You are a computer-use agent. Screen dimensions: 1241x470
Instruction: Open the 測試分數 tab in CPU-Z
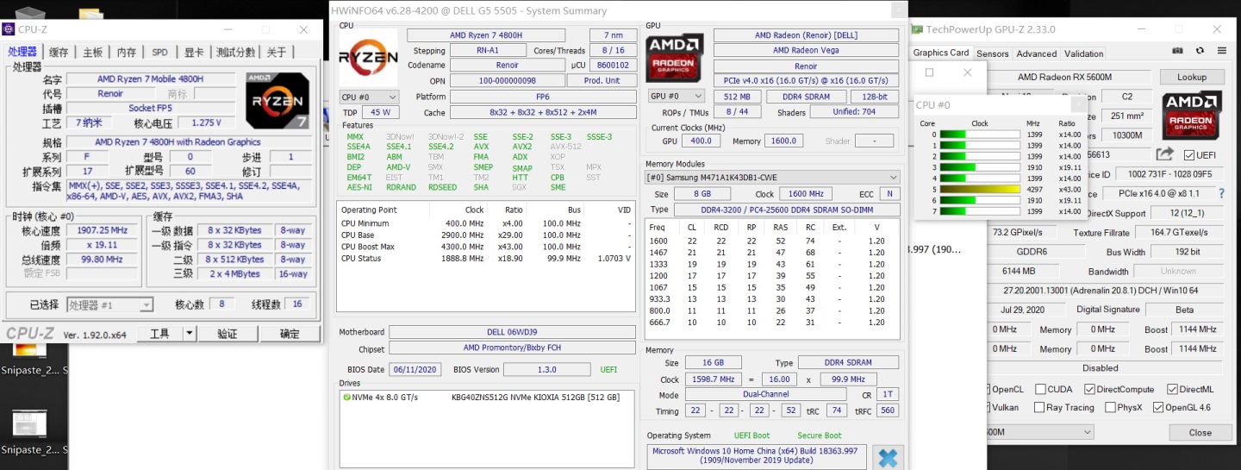click(235, 53)
